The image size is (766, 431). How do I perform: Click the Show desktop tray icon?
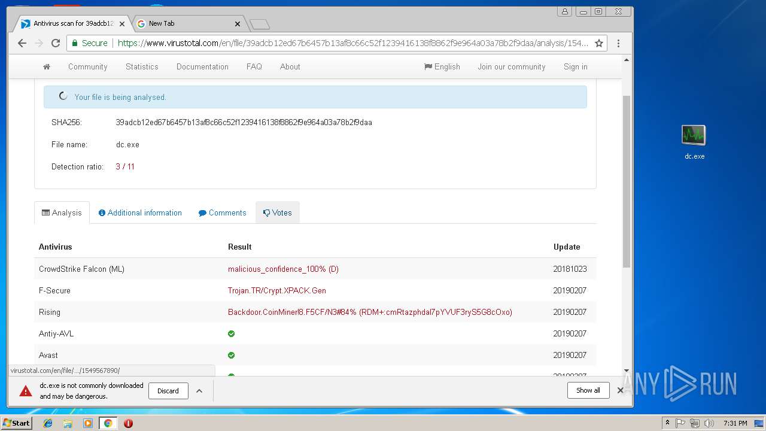[x=759, y=423]
